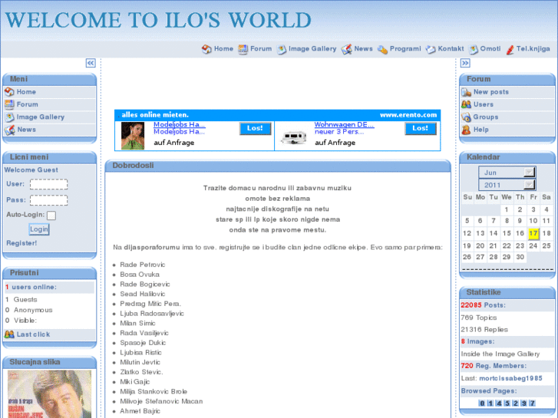Open Omoti in the top navigation menu
The image size is (558, 418).
pos(490,49)
